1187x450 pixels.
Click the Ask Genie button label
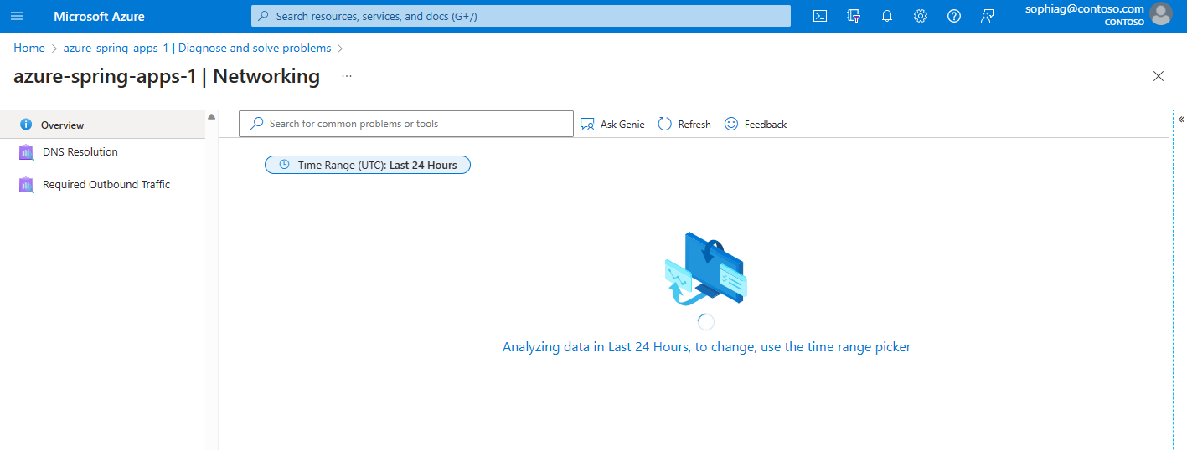click(x=622, y=124)
